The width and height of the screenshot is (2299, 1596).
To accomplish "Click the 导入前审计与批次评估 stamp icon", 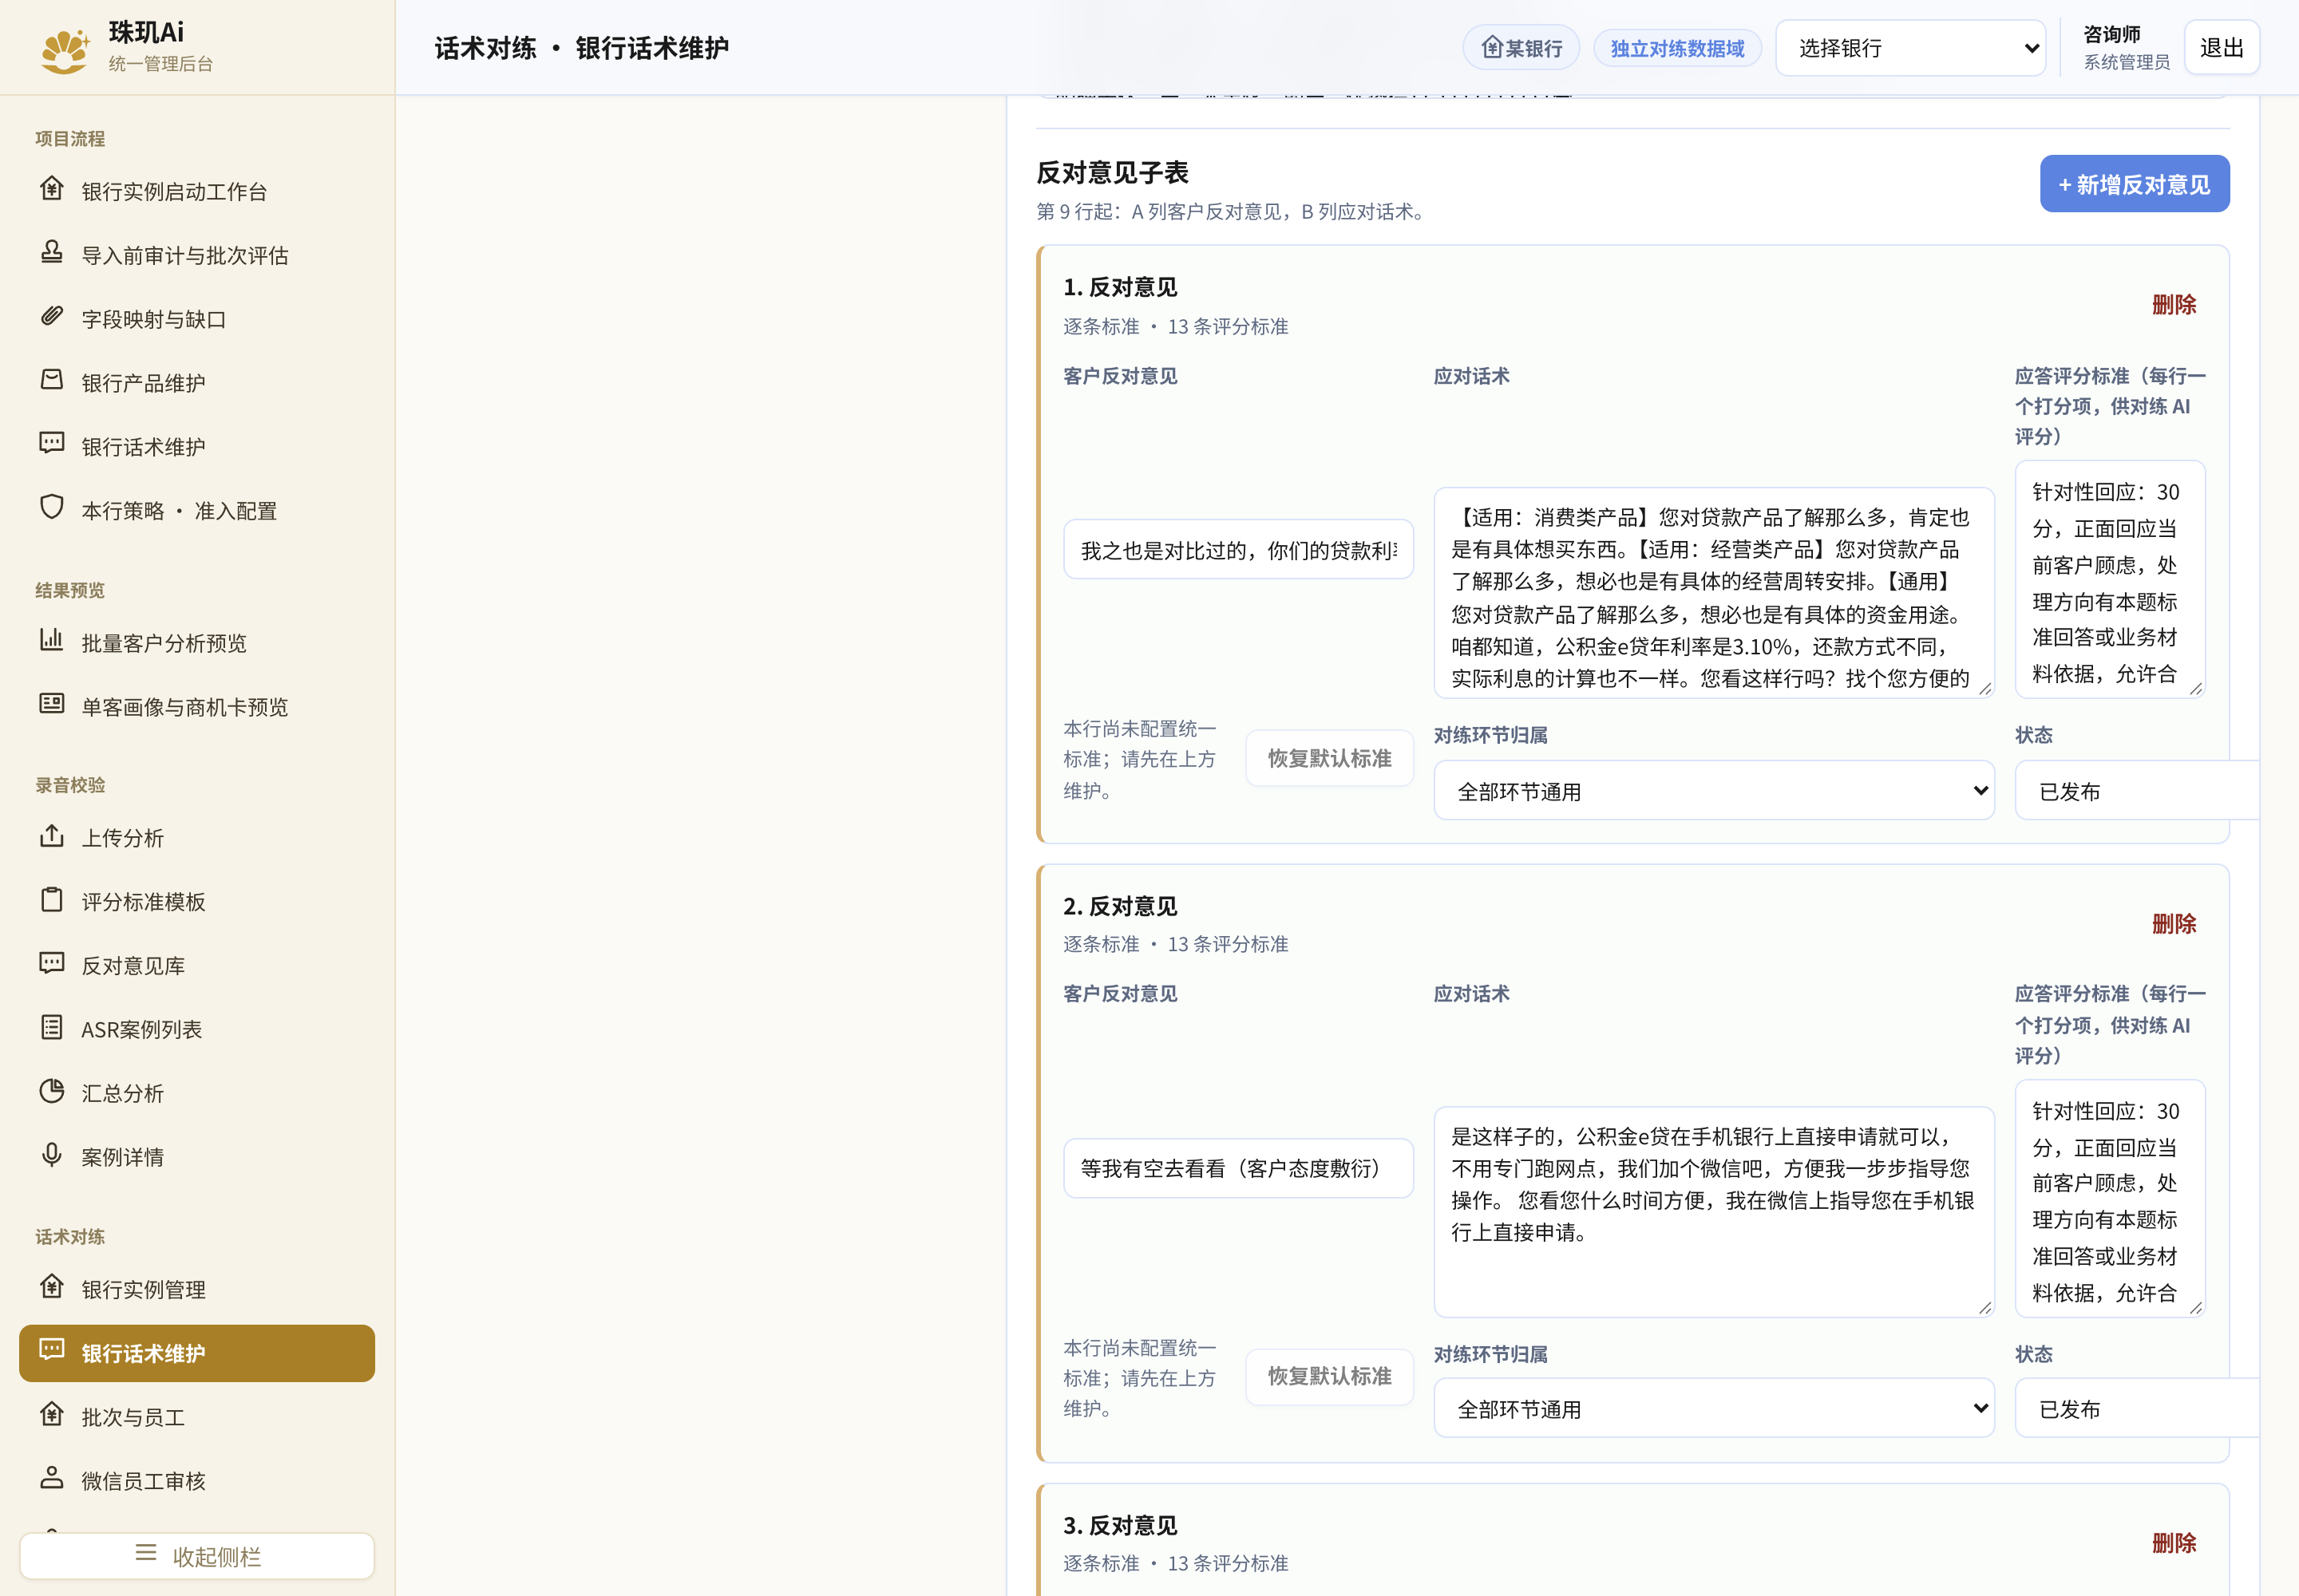I will pos(52,253).
